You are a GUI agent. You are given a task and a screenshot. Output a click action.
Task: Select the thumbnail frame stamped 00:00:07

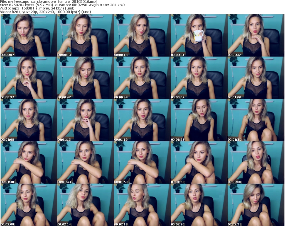[x=29, y=35]
